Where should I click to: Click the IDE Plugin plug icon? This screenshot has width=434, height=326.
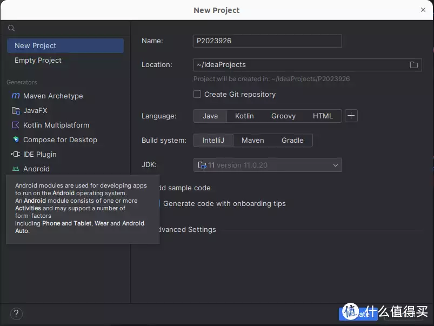pyautogui.click(x=16, y=154)
